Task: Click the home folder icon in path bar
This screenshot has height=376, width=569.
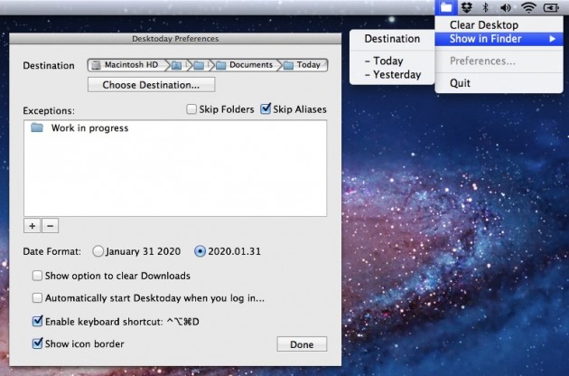Action: [177, 65]
